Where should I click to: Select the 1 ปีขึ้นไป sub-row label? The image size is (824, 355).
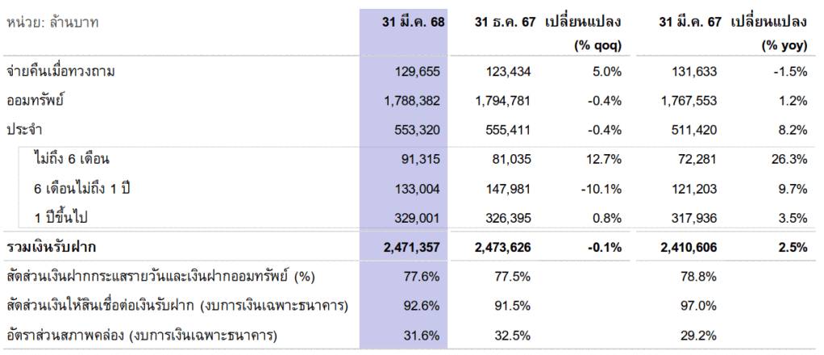(x=67, y=218)
